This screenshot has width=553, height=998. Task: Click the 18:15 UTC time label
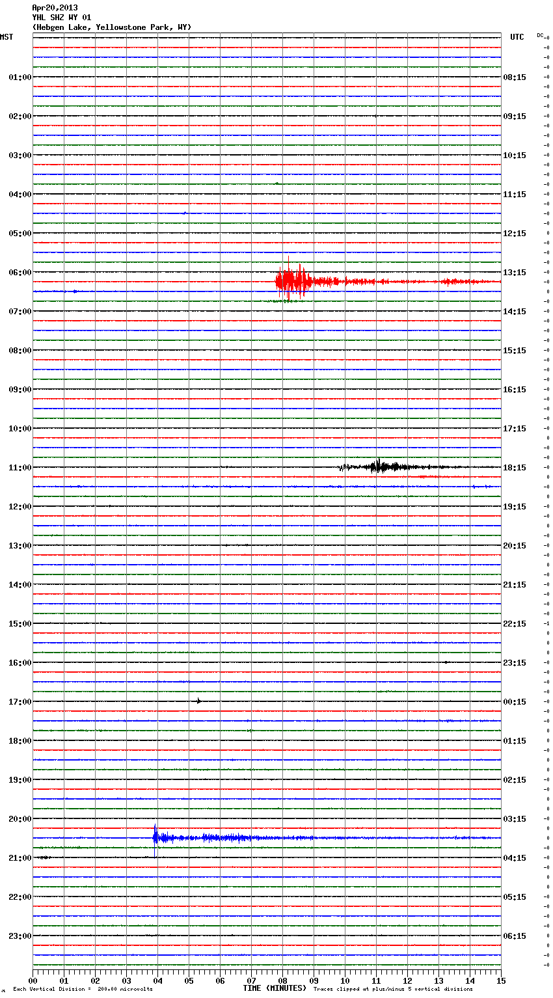coord(515,468)
